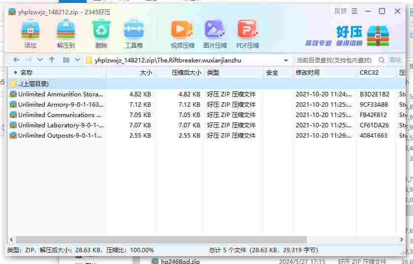The height and width of the screenshot is (264, 413).
Task: Sort by 类型 column header
Action: pyautogui.click(x=234, y=73)
